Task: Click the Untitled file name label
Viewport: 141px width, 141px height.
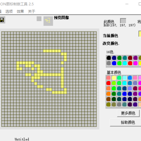Action: 22,139
